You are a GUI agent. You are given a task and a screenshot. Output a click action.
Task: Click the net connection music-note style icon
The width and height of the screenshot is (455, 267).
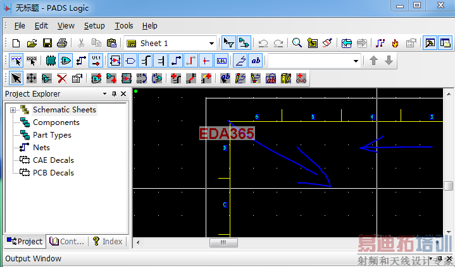tap(380, 44)
